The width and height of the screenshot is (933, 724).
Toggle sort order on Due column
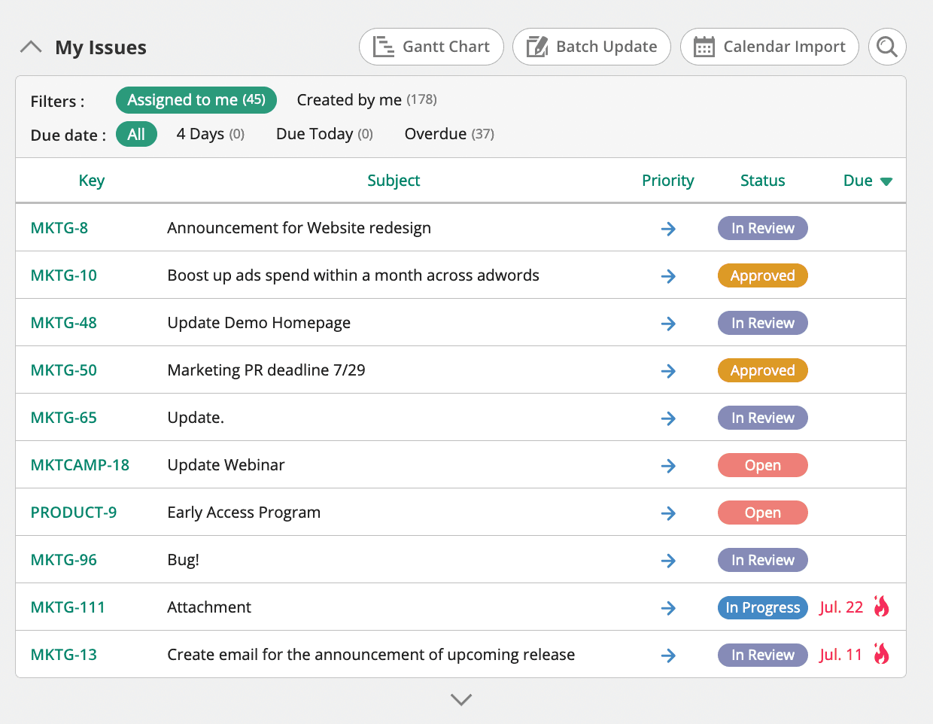pos(867,181)
